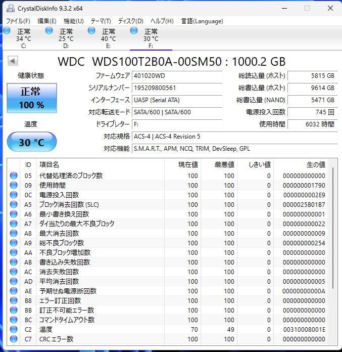The height and width of the screenshot is (352, 342).
Task: Click status icon for ID A7 row
Action: click(14, 224)
